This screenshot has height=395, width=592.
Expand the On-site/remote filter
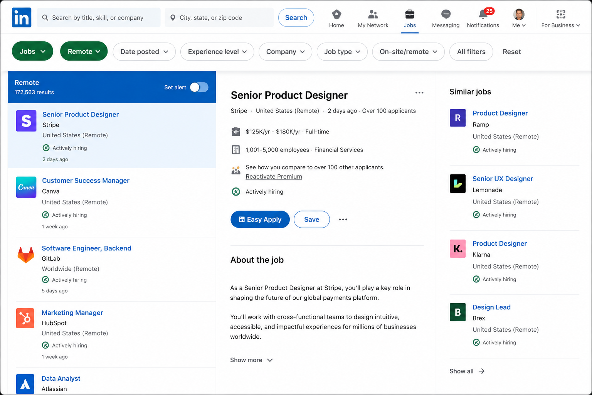(408, 52)
